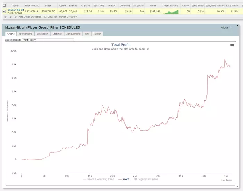Click the Views: 1 counter
The height and width of the screenshot is (191, 243).
pos(226,28)
